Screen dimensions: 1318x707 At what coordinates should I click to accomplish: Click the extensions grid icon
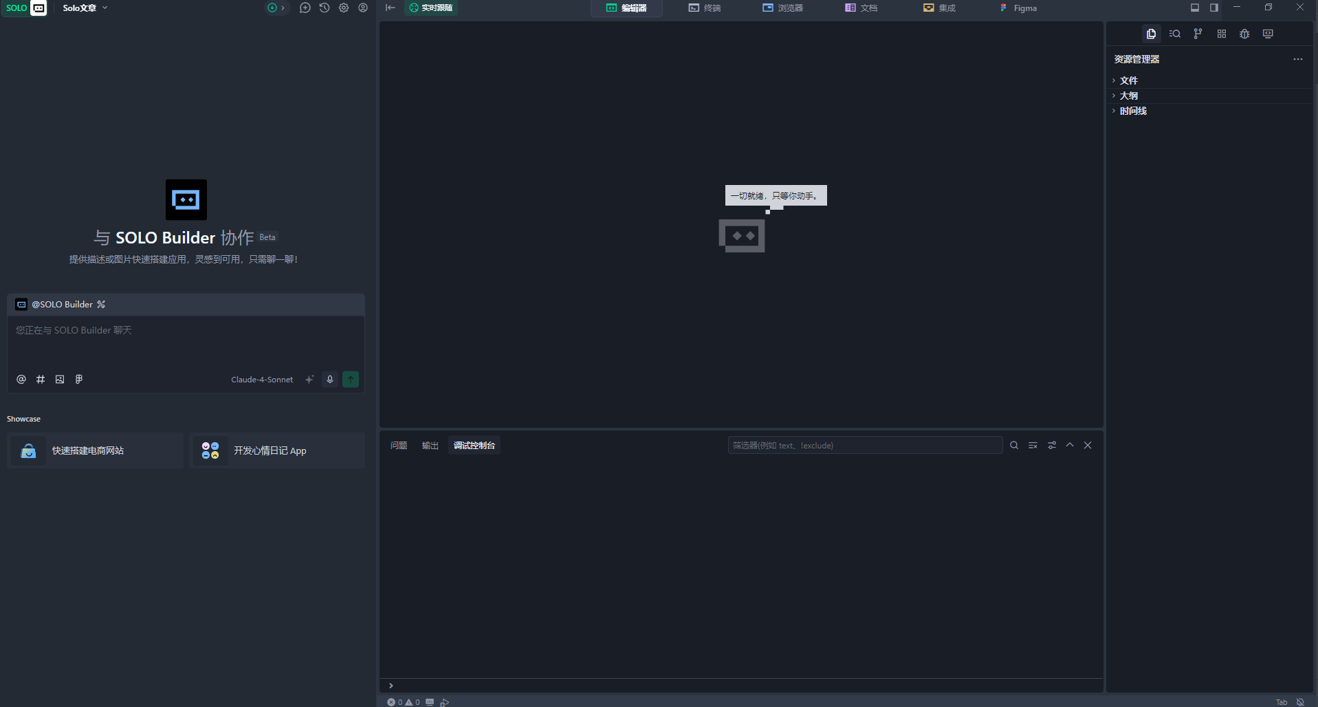pos(1221,34)
